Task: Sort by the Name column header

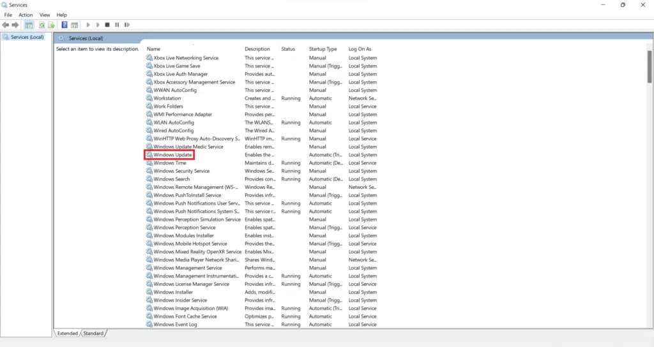Action: pyautogui.click(x=153, y=49)
